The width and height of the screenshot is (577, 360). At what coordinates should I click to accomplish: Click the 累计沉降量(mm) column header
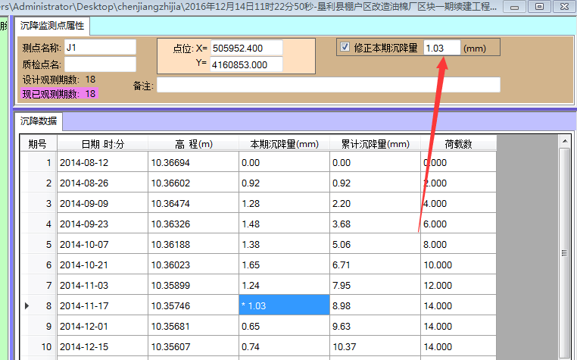(375, 144)
